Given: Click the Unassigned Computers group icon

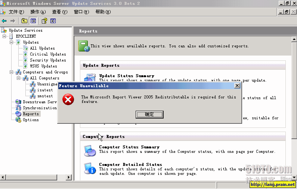Looking at the screenshot, I should 33,84.
